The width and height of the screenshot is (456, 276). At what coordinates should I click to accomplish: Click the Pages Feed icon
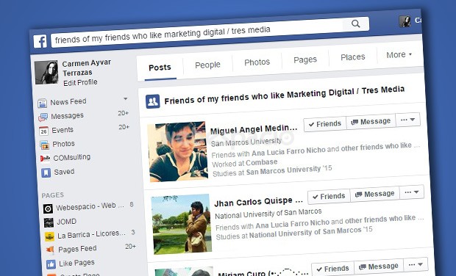(x=50, y=250)
